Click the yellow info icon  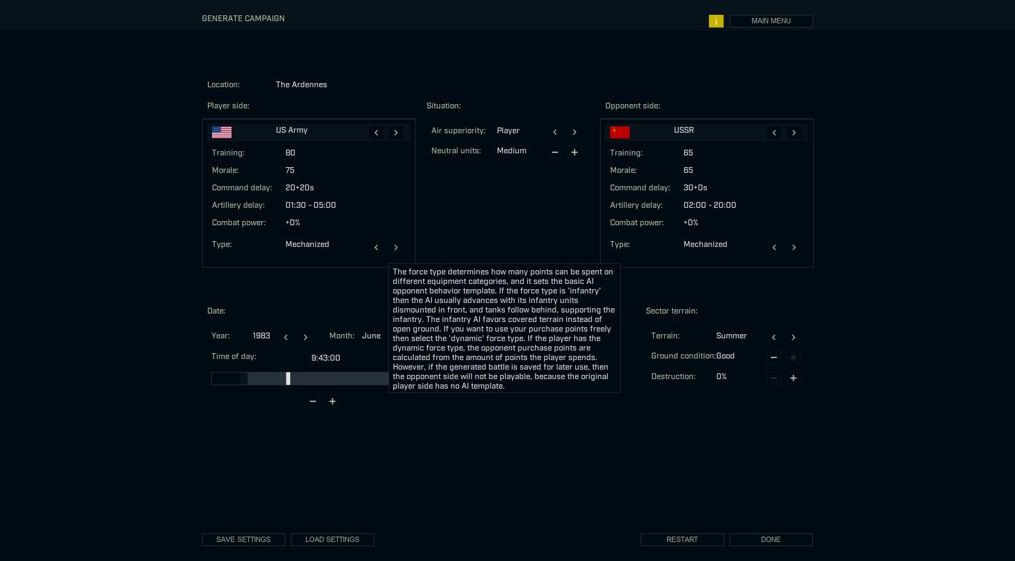click(x=716, y=21)
